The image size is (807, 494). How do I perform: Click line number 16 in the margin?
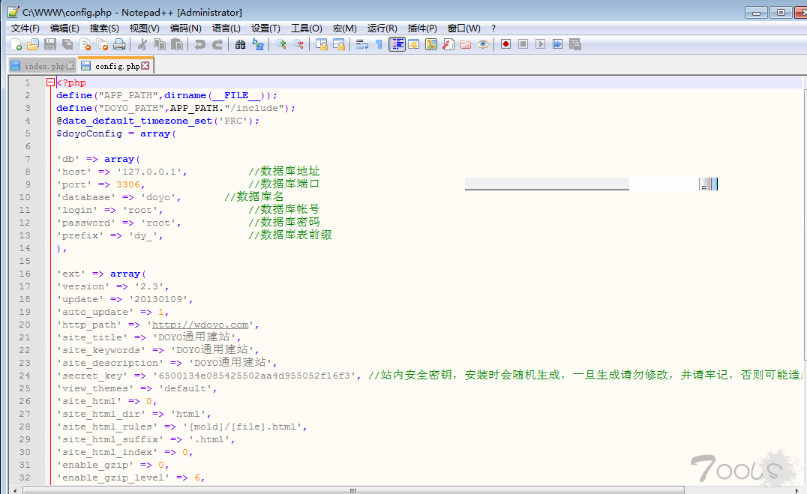(25, 274)
